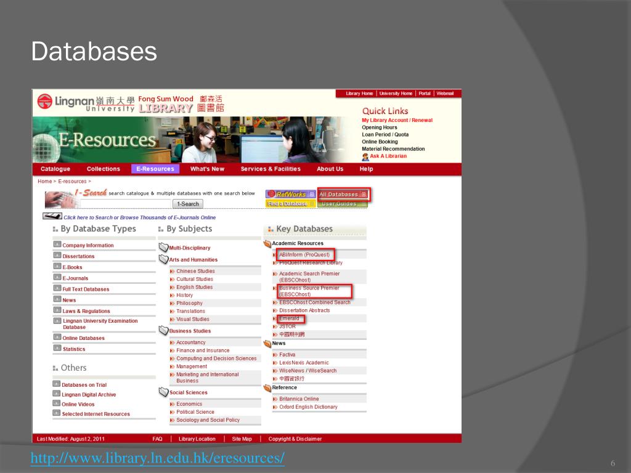Click the Business Studies folder icon
The width and height of the screenshot is (631, 473).
tap(163, 330)
